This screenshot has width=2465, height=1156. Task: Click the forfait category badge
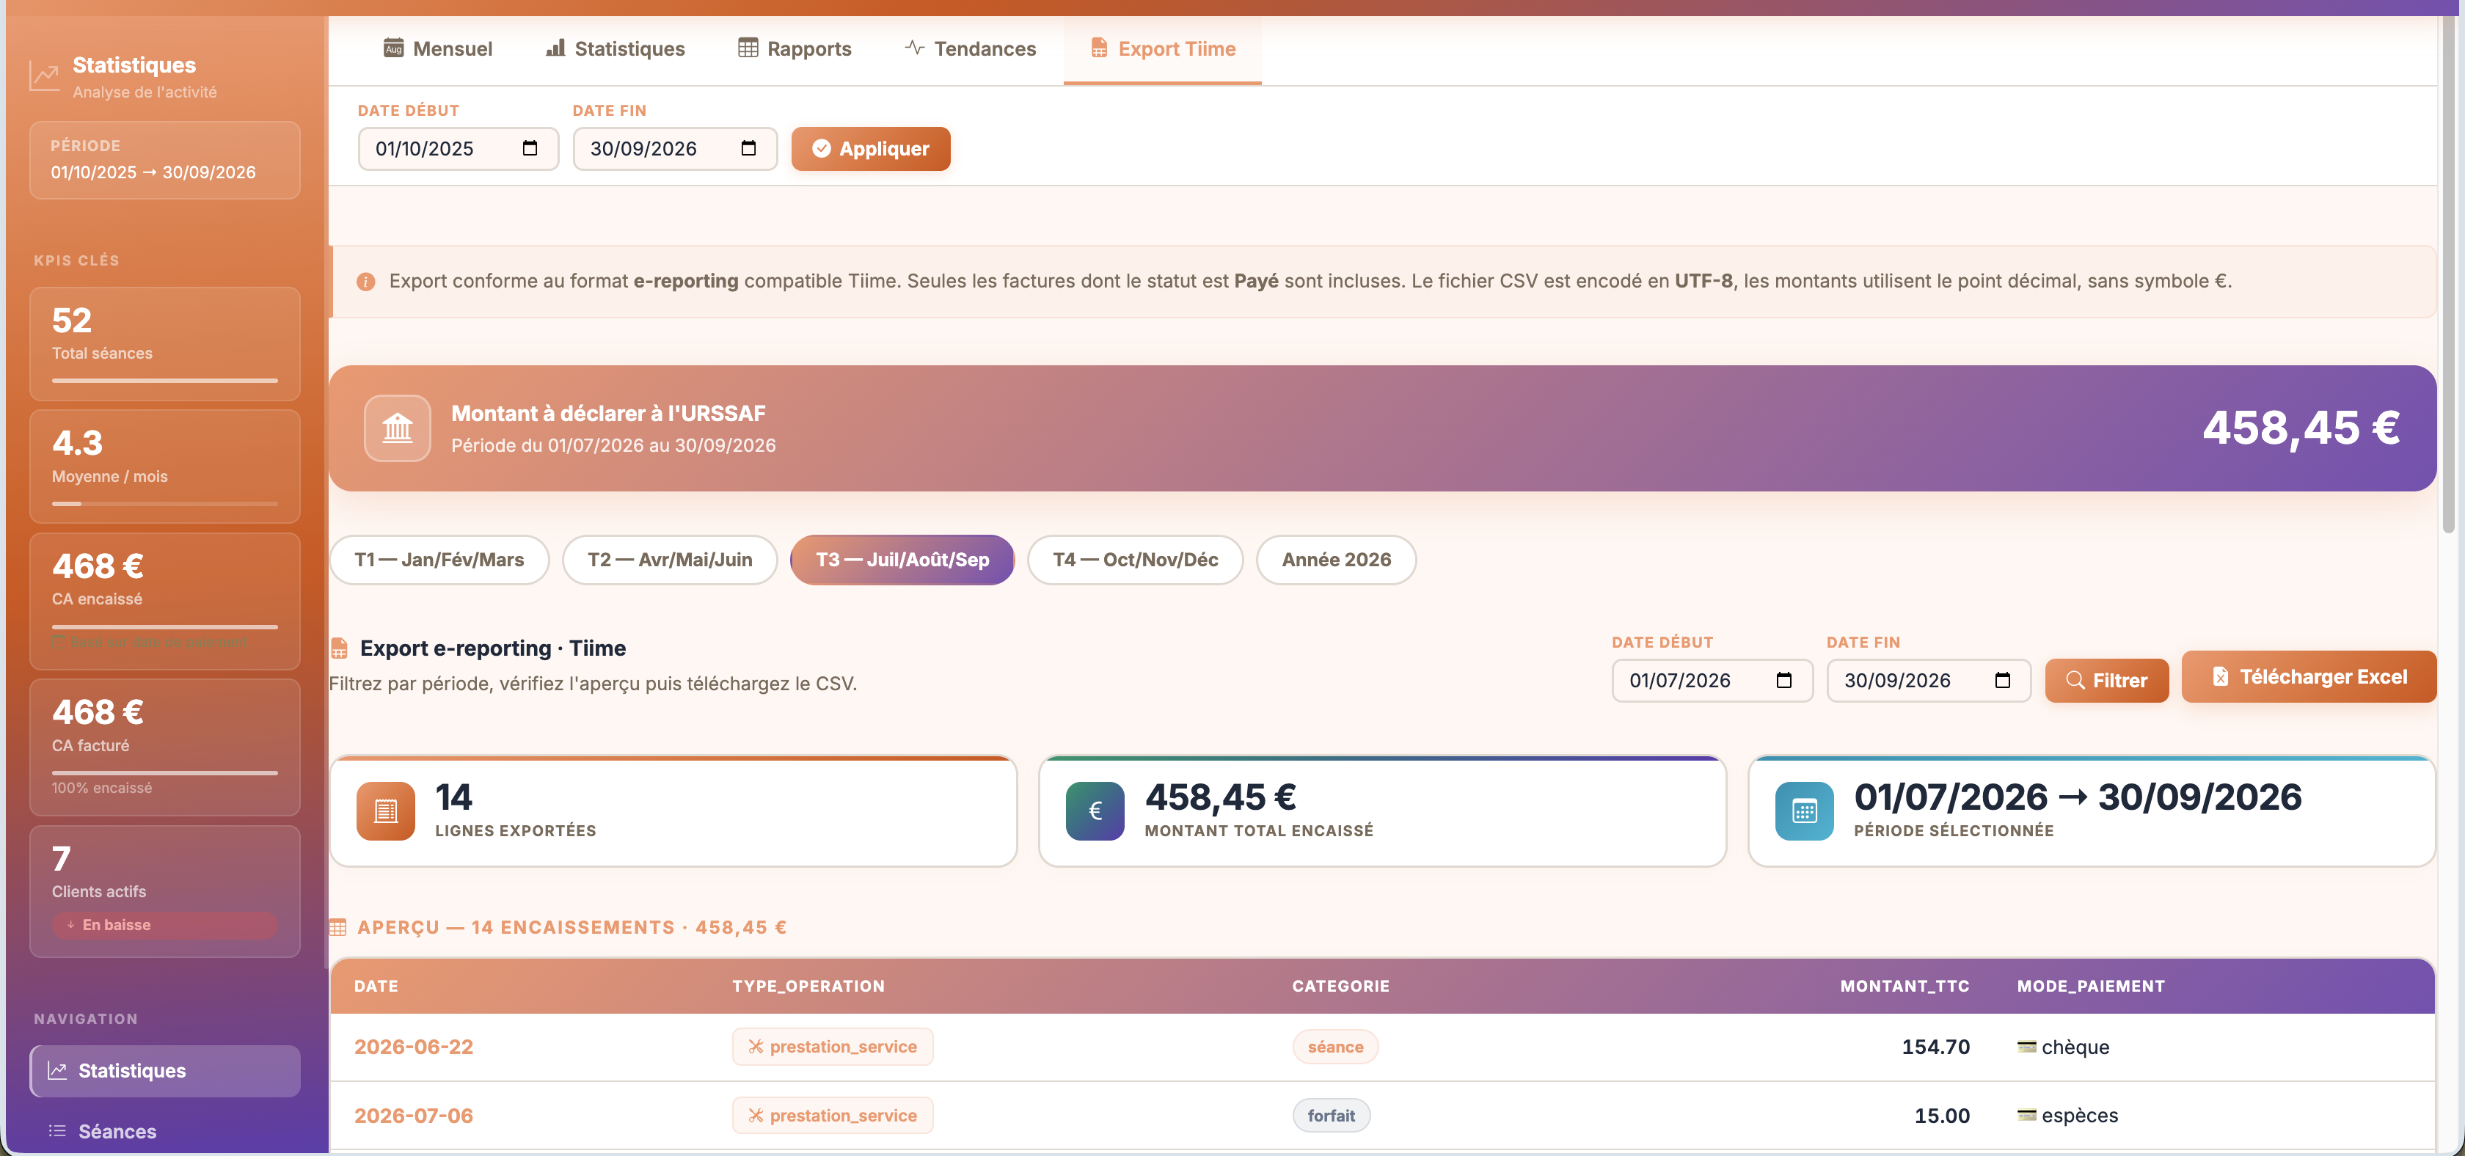pos(1331,1115)
